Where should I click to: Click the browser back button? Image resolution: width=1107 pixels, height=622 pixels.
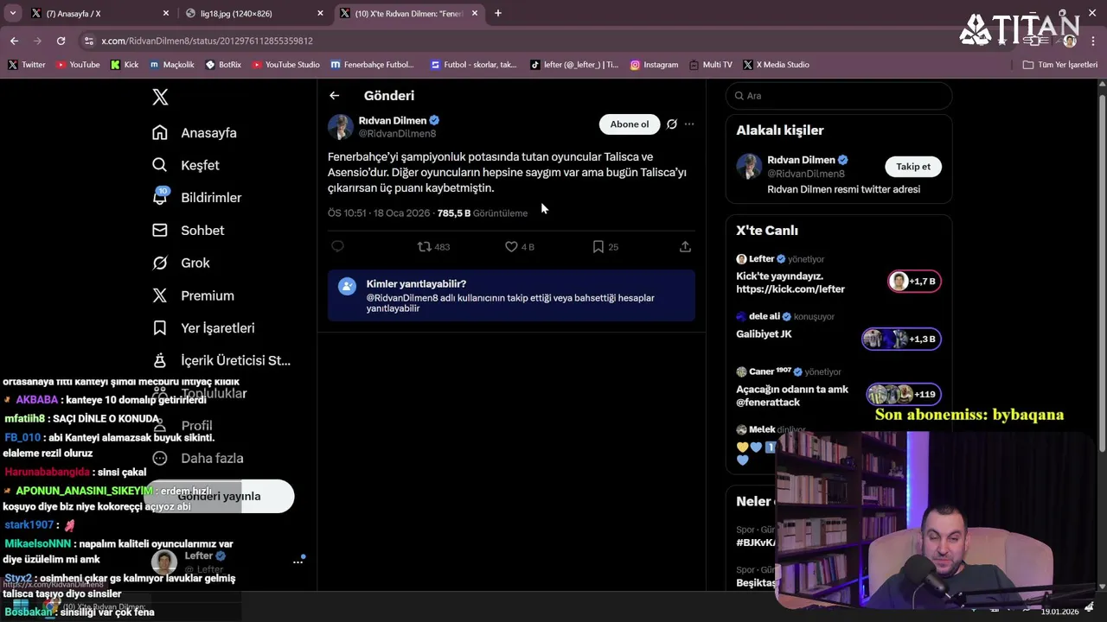(14, 41)
